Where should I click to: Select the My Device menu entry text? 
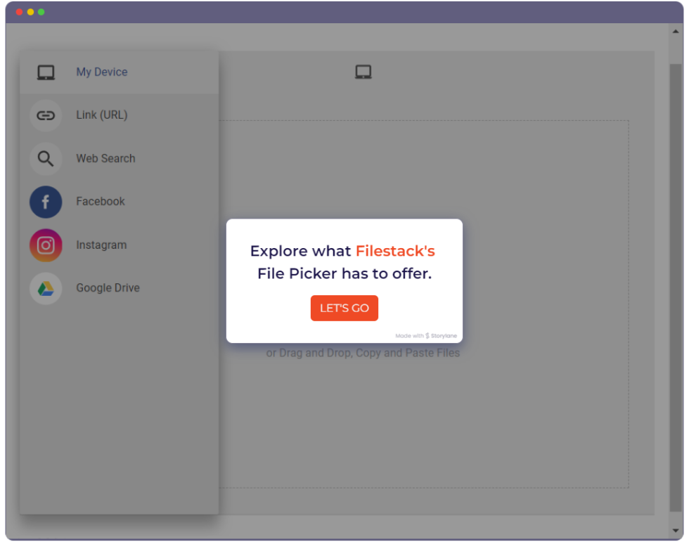tap(101, 72)
